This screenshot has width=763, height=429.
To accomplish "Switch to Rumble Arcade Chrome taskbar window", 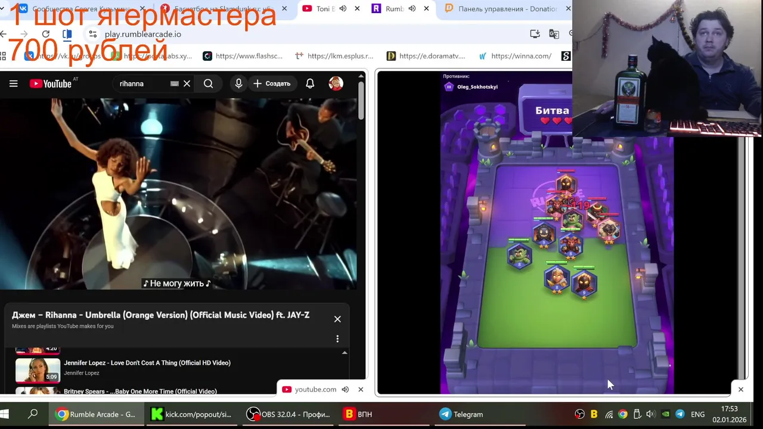I will coord(96,414).
